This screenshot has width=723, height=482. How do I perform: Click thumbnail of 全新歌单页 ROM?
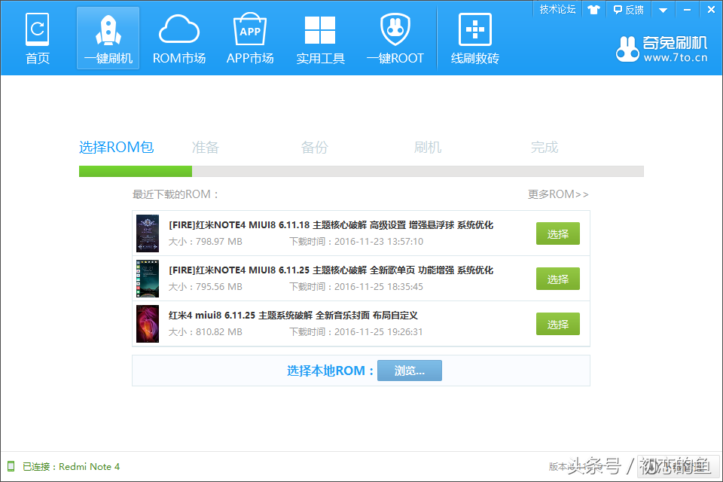click(x=148, y=279)
